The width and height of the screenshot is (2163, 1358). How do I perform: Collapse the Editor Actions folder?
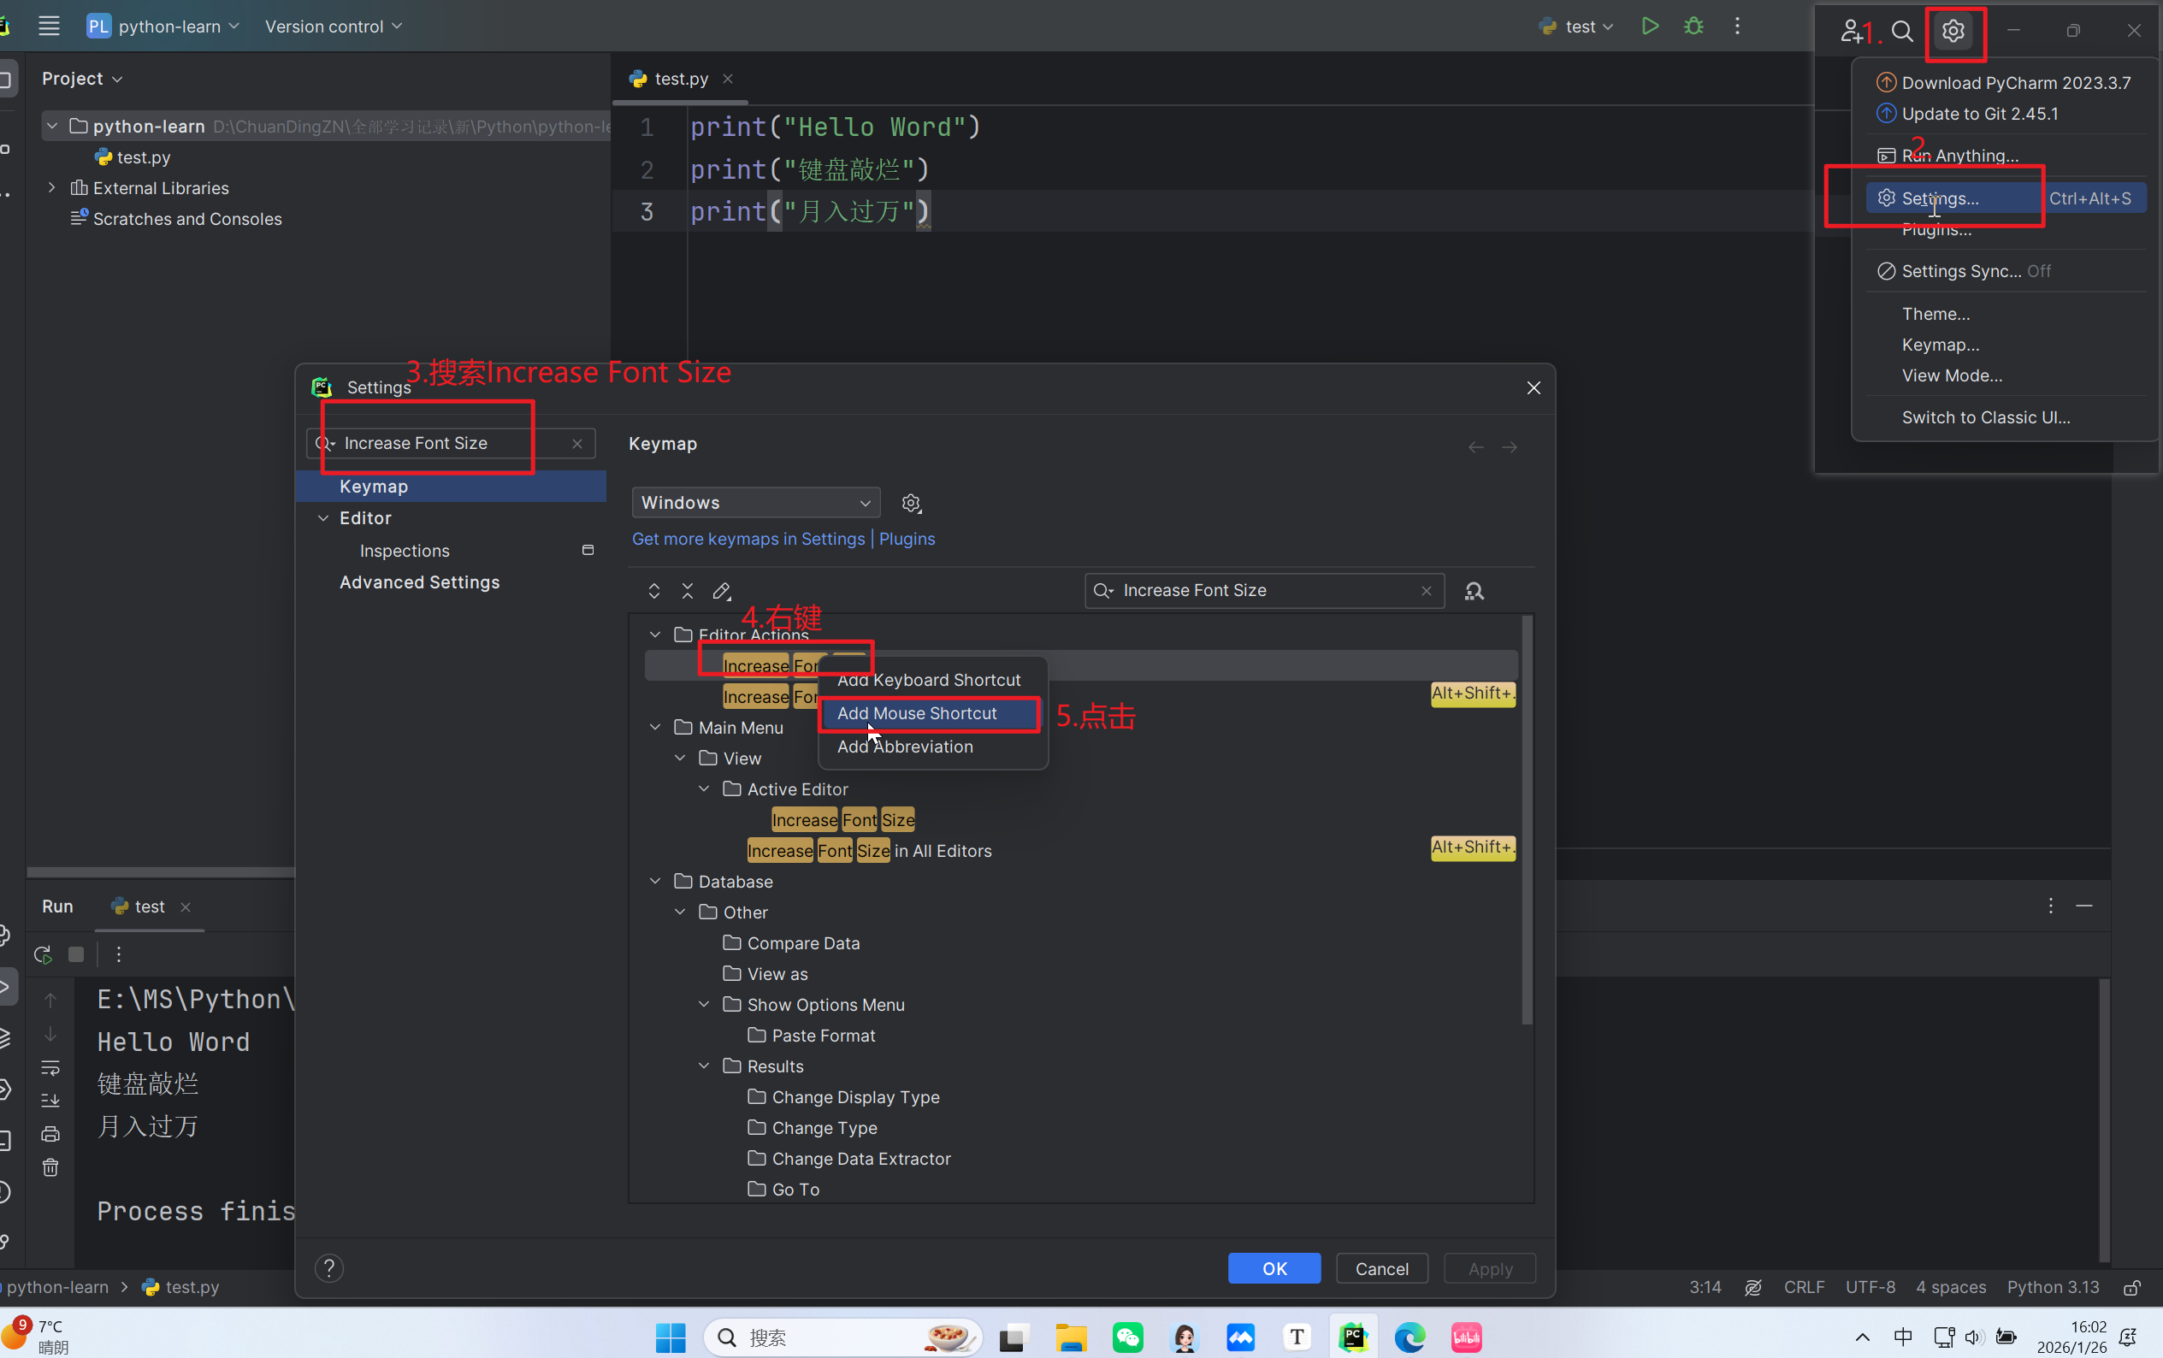click(x=655, y=635)
